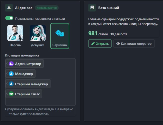Open the knowledge base with Открыть

100,43
